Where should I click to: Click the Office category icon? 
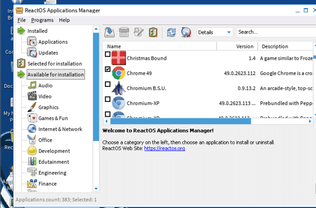(x=32, y=140)
